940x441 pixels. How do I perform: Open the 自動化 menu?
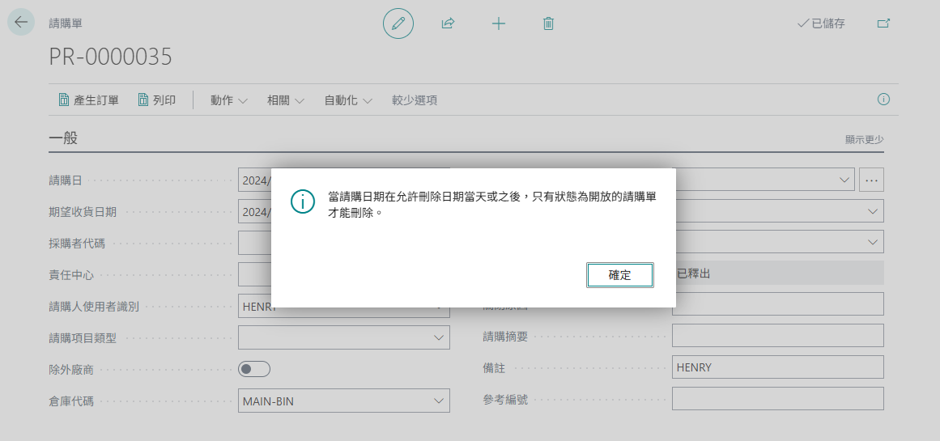coord(348,100)
